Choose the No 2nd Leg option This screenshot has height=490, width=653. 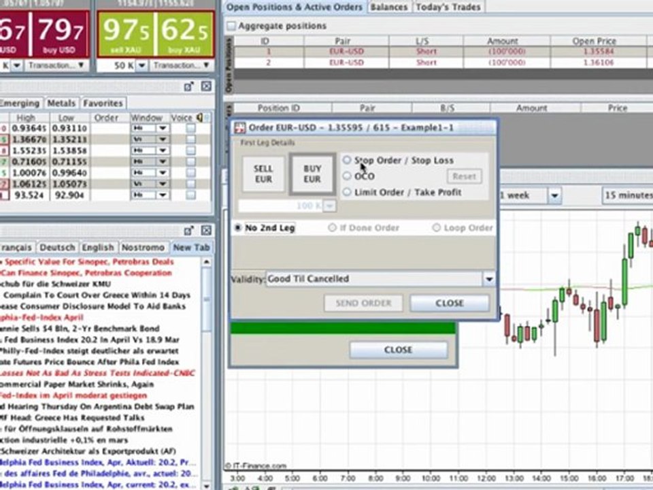coord(238,227)
